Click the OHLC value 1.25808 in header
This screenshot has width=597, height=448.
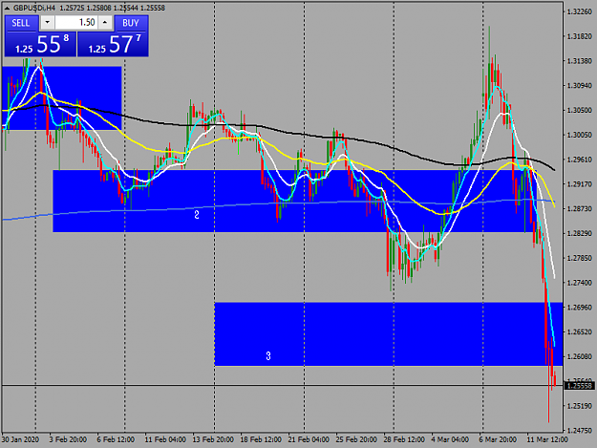click(x=97, y=8)
